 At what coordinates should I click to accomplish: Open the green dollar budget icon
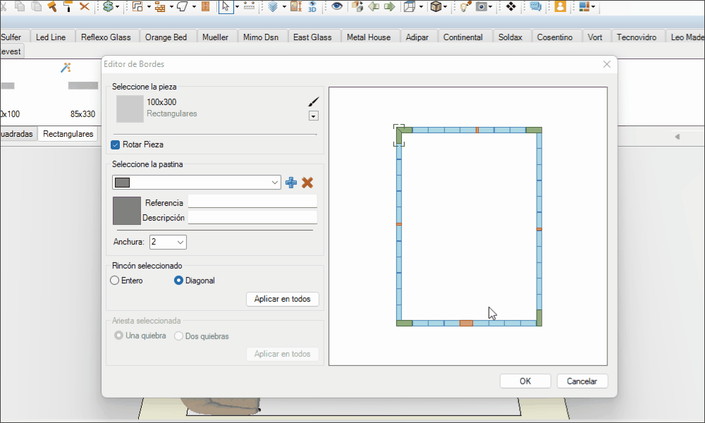[x=108, y=6]
